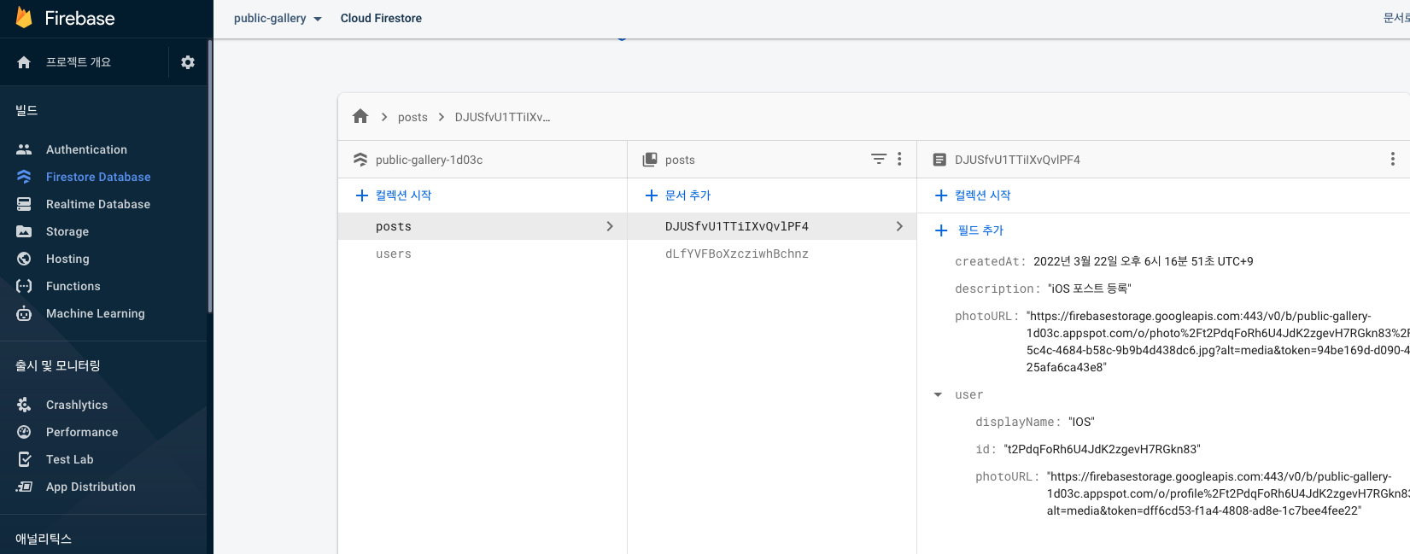Screen dimensions: 1410x554
Task: Click the Authentication people icon
Action: (24, 149)
